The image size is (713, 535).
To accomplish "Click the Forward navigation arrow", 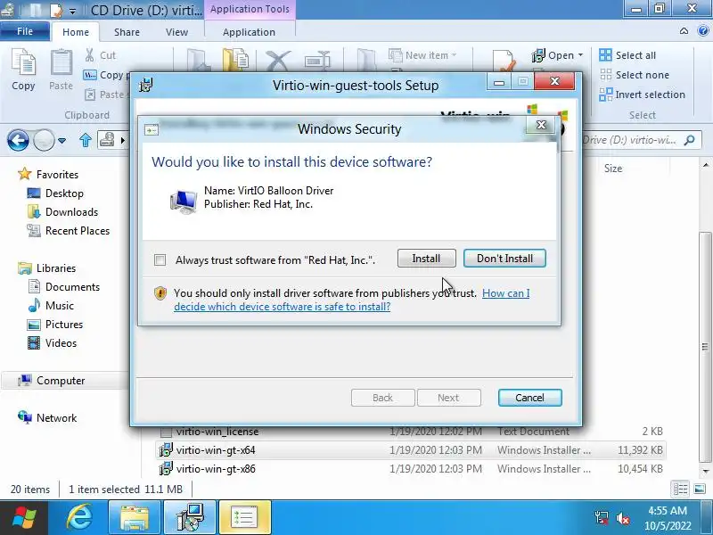I will 44,140.
